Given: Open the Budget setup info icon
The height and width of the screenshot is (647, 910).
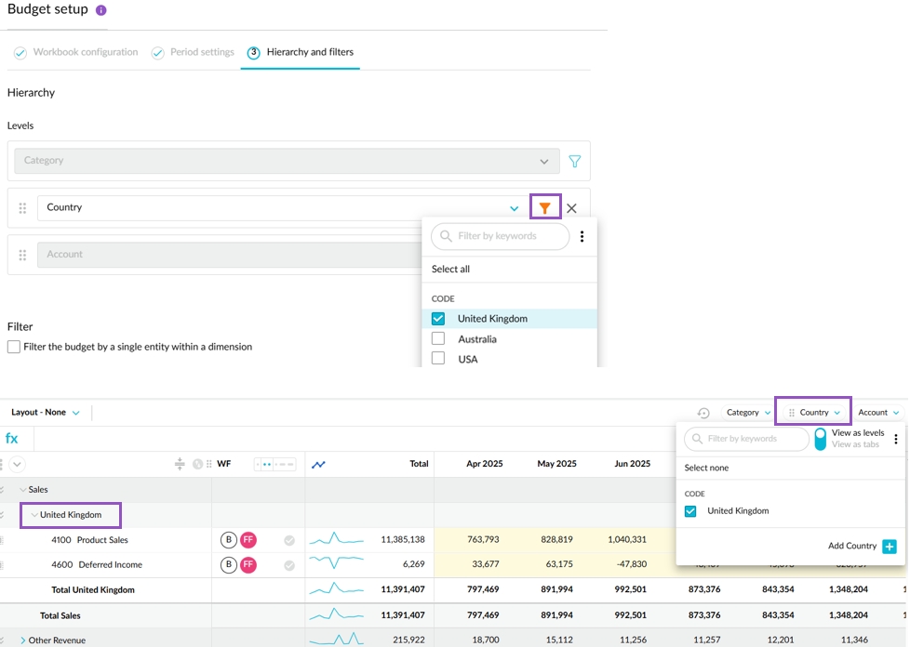Looking at the screenshot, I should pyautogui.click(x=100, y=10).
